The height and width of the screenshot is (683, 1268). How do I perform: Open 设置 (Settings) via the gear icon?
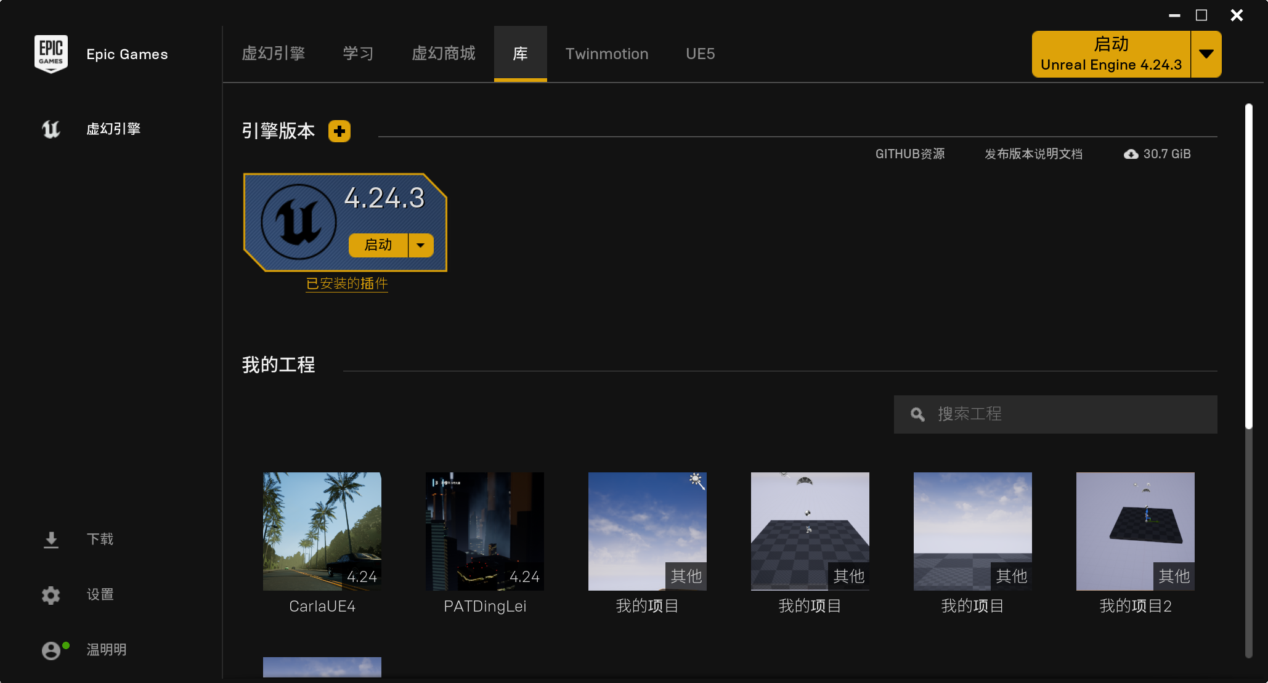click(51, 595)
